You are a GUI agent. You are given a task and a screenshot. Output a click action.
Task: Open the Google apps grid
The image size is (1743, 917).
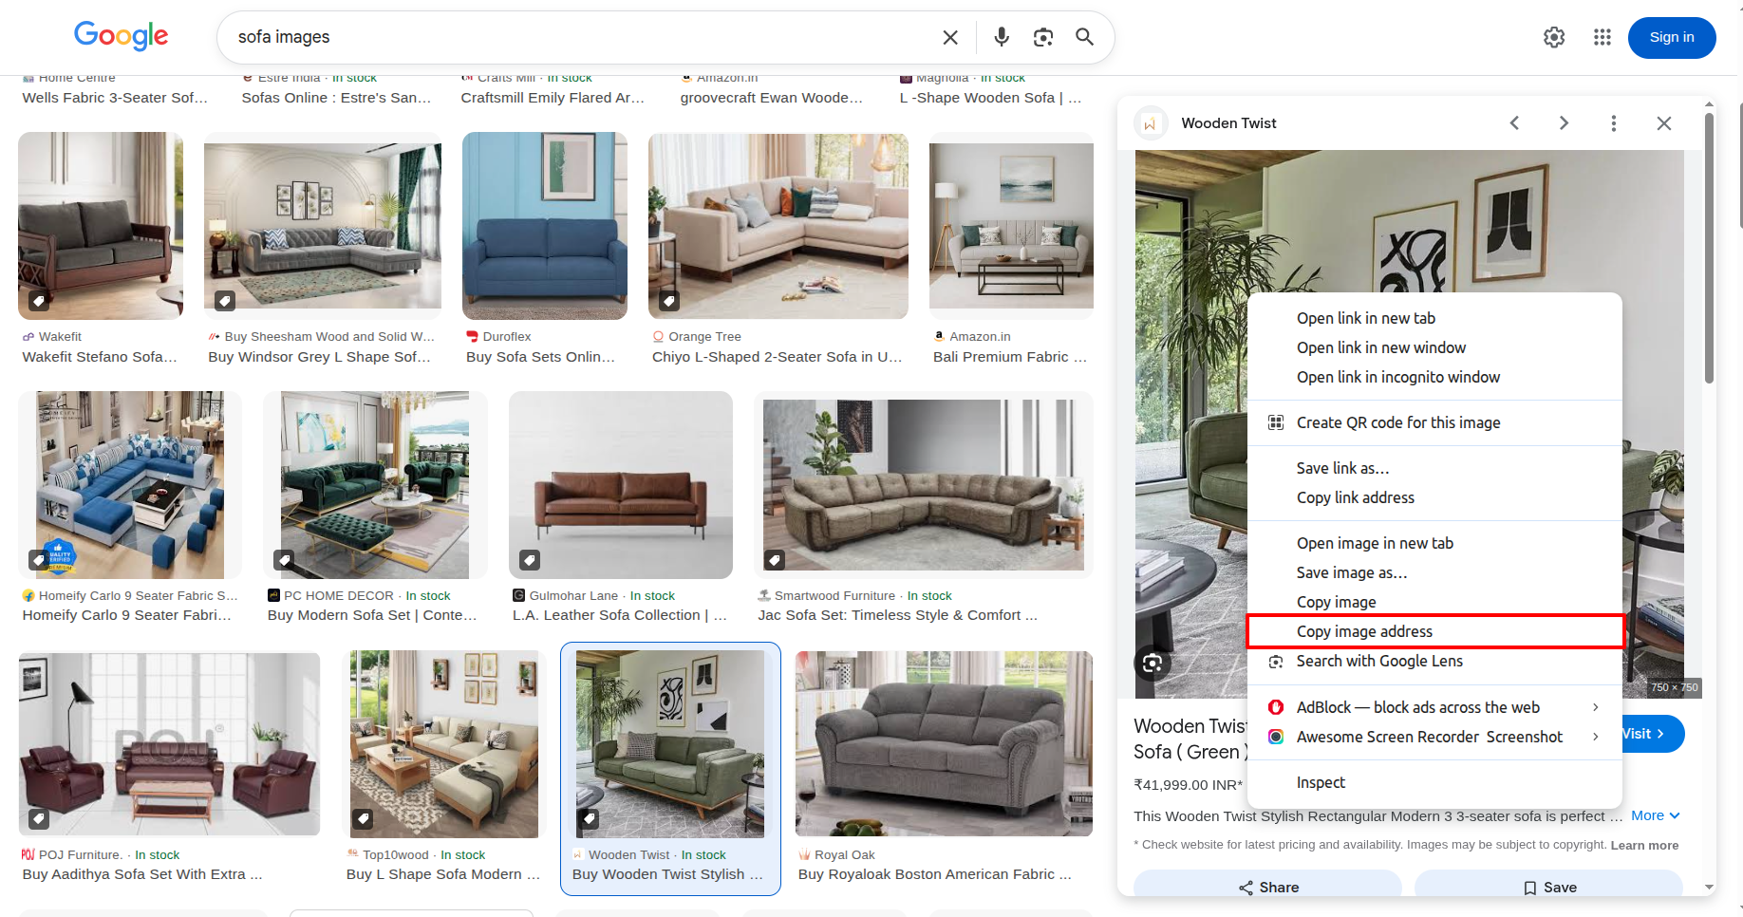(1602, 37)
